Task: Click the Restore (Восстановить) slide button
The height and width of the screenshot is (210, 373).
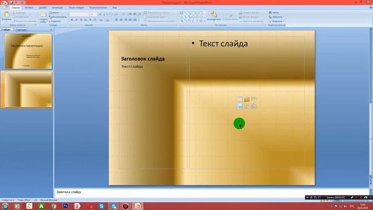Action: [x=58, y=17]
